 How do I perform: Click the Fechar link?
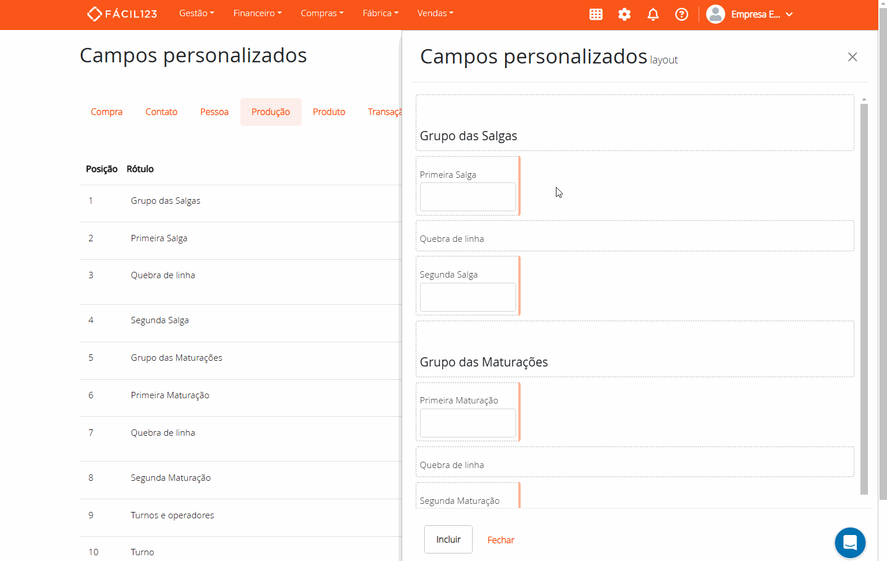(x=500, y=540)
